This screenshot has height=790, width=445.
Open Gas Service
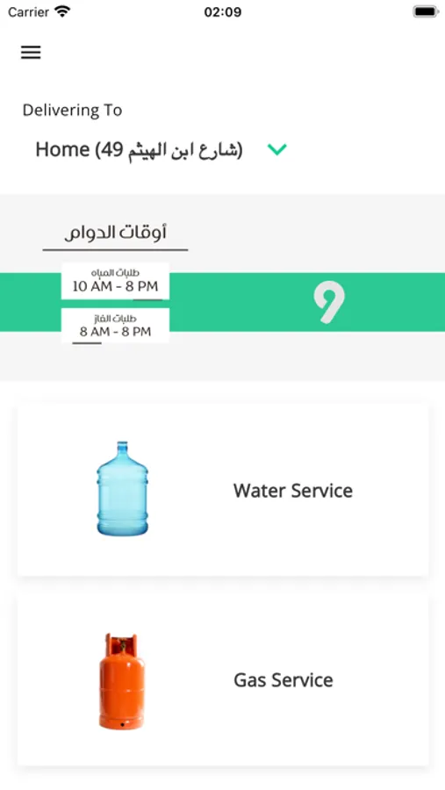[284, 680]
